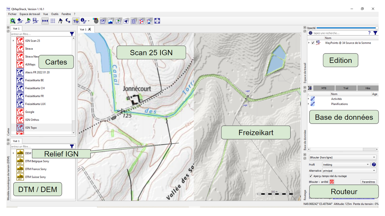Toggle night/day mode moon icon
385x216 pixels.
coord(68,21)
